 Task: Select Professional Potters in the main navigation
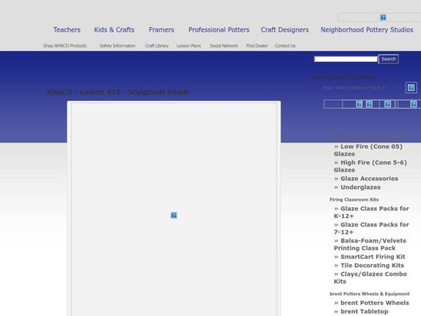click(219, 30)
